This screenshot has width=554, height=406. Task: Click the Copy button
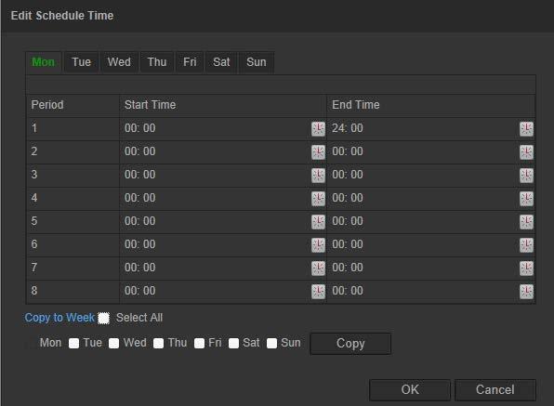pyautogui.click(x=350, y=343)
